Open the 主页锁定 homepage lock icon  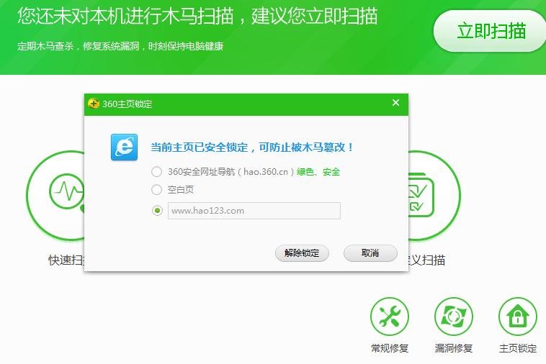click(518, 317)
